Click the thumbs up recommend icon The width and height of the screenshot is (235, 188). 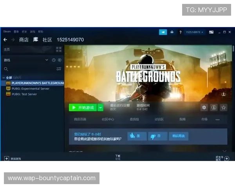132,136
